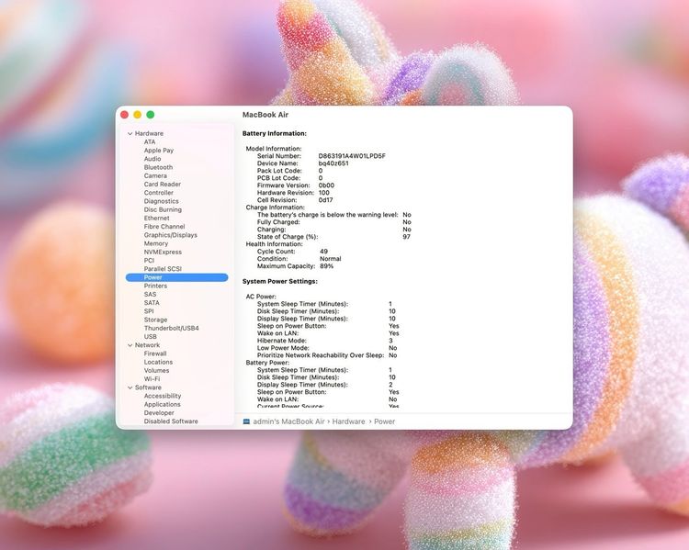Open Disc Burning information

(x=163, y=209)
